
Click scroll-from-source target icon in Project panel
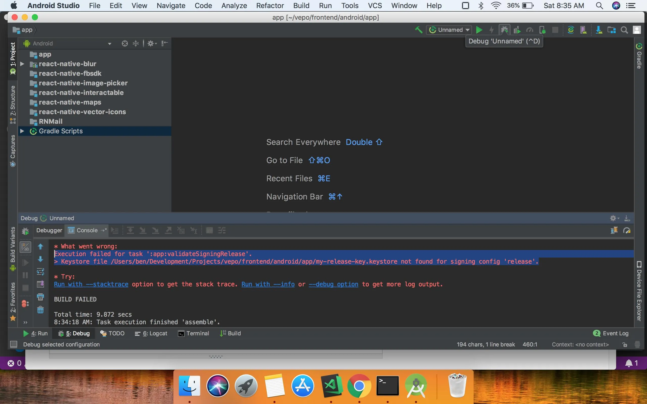coord(125,43)
